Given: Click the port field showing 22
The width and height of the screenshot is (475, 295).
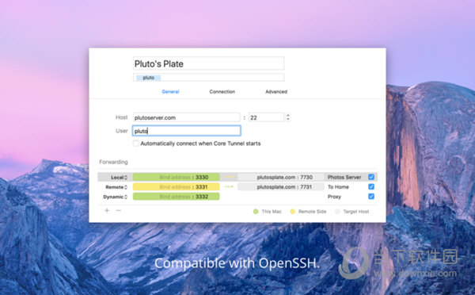Looking at the screenshot, I should pos(266,117).
